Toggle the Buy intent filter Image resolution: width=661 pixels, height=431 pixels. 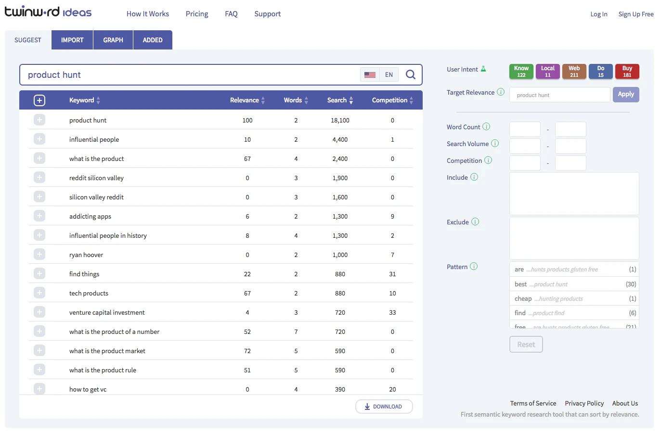(627, 71)
